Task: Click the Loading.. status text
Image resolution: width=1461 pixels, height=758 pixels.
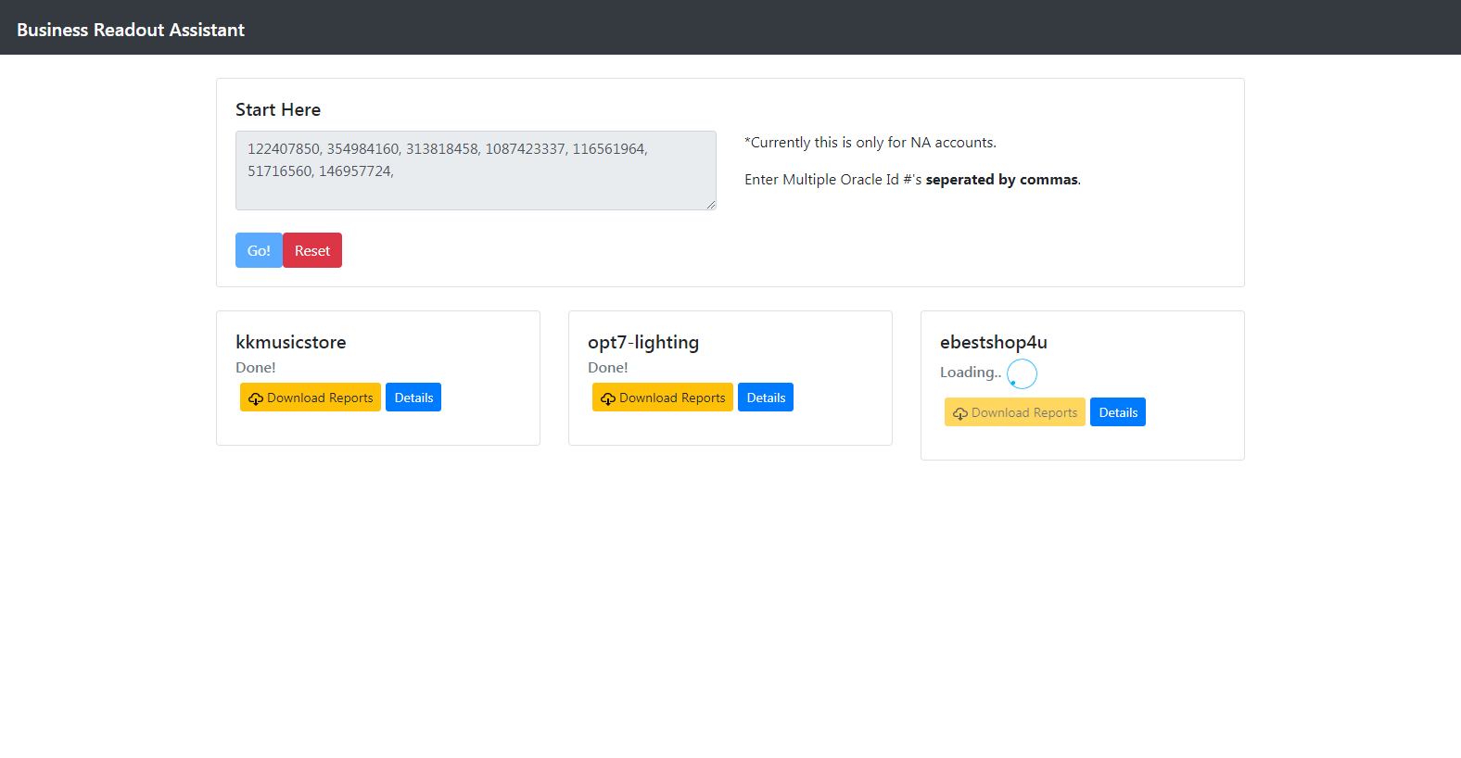Action: (x=971, y=373)
